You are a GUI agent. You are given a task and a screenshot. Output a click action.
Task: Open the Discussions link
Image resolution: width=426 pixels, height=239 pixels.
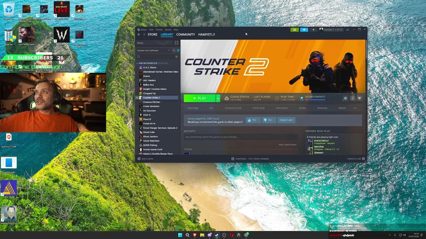(282, 108)
